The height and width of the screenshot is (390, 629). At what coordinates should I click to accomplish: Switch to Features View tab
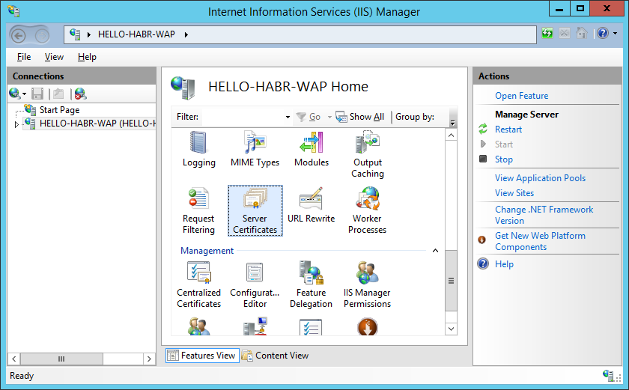pos(202,356)
